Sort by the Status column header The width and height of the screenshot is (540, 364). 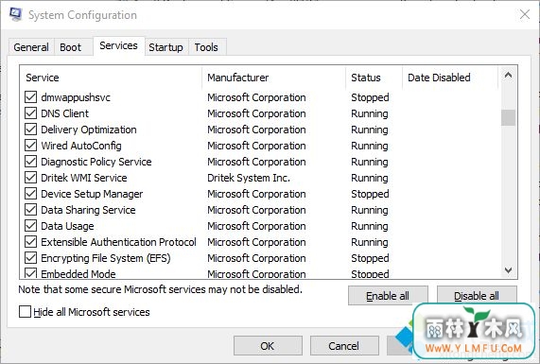pos(374,78)
